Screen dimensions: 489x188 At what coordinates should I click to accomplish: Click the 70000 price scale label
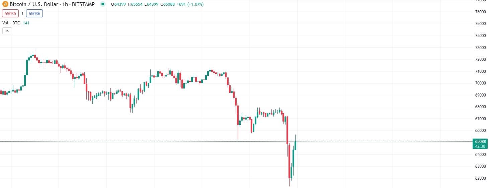point(480,83)
